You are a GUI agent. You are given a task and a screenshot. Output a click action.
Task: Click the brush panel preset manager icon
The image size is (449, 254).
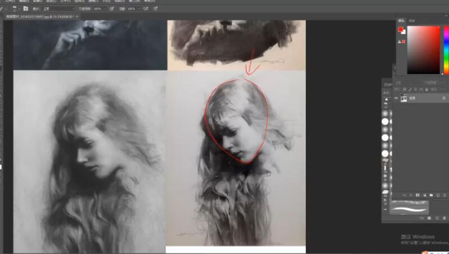429,218
